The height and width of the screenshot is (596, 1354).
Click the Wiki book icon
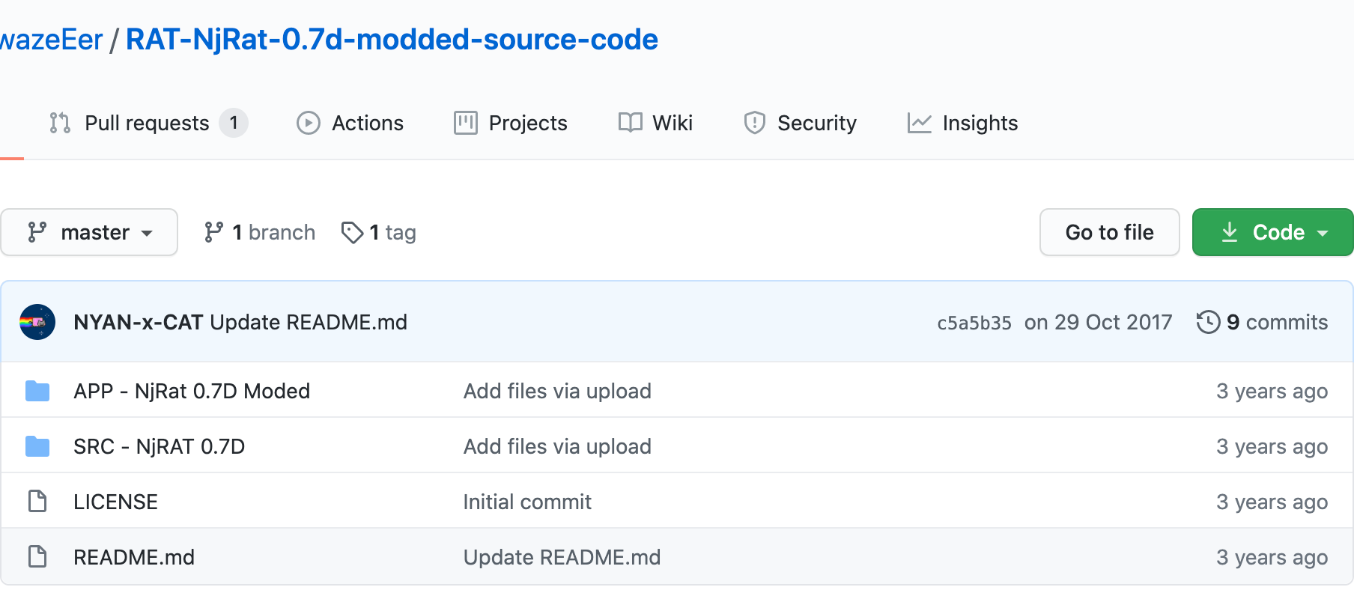click(x=631, y=123)
